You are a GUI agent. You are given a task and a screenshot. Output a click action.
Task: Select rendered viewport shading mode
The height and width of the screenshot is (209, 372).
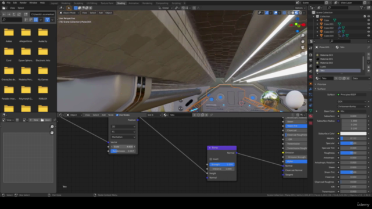click(300, 13)
